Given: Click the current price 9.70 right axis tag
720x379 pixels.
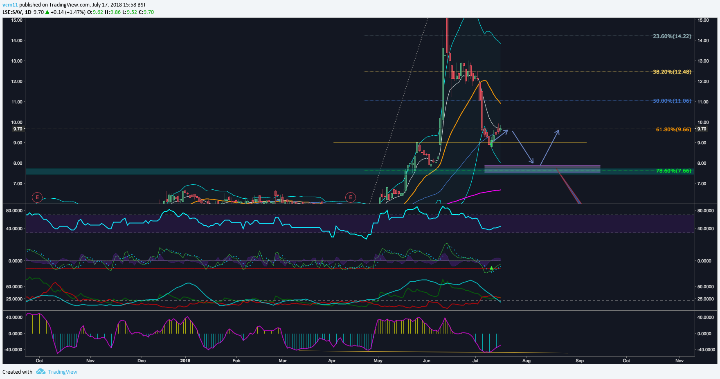Looking at the screenshot, I should click(702, 129).
